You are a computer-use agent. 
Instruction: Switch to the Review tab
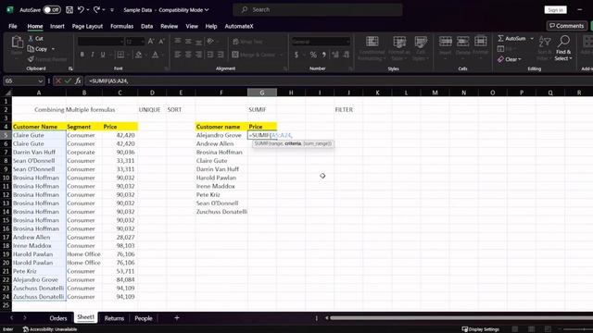pyautogui.click(x=169, y=26)
